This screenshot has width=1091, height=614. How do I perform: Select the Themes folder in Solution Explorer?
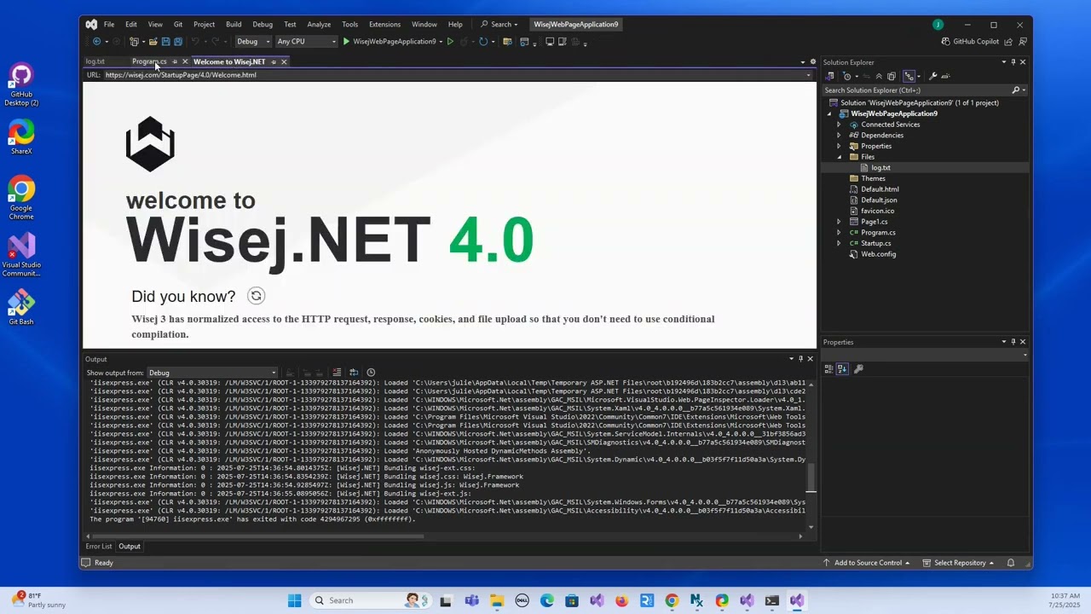click(873, 178)
